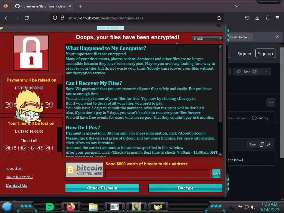Click the What Happened to My Computer? heading

pos(106,48)
